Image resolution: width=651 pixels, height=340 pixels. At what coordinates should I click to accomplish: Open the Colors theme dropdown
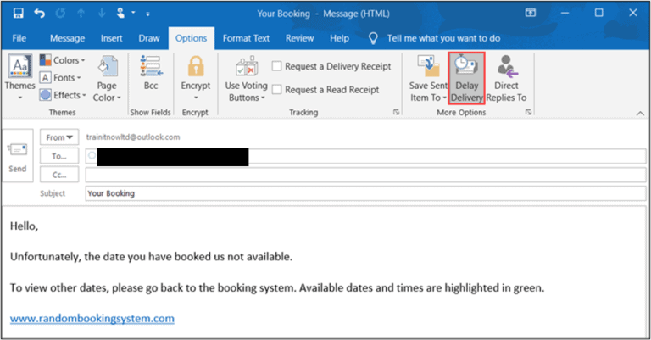pos(63,60)
